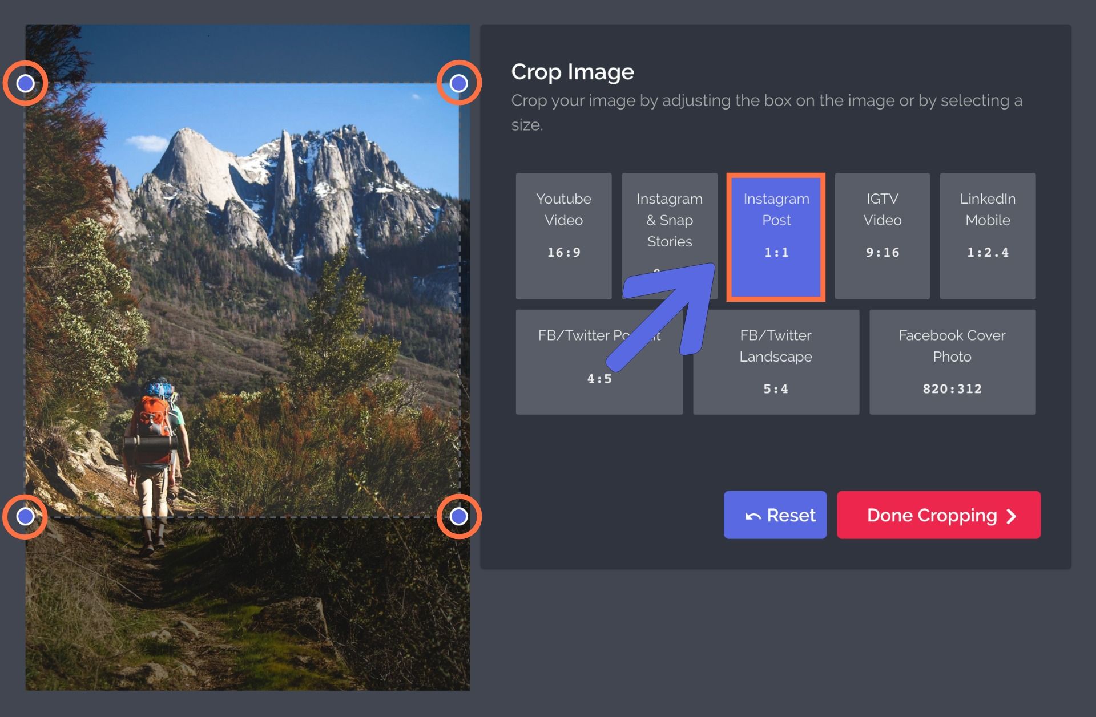This screenshot has height=717, width=1096.
Task: Select the highlighted Instagram Post 1:1 tile
Action: tap(776, 236)
